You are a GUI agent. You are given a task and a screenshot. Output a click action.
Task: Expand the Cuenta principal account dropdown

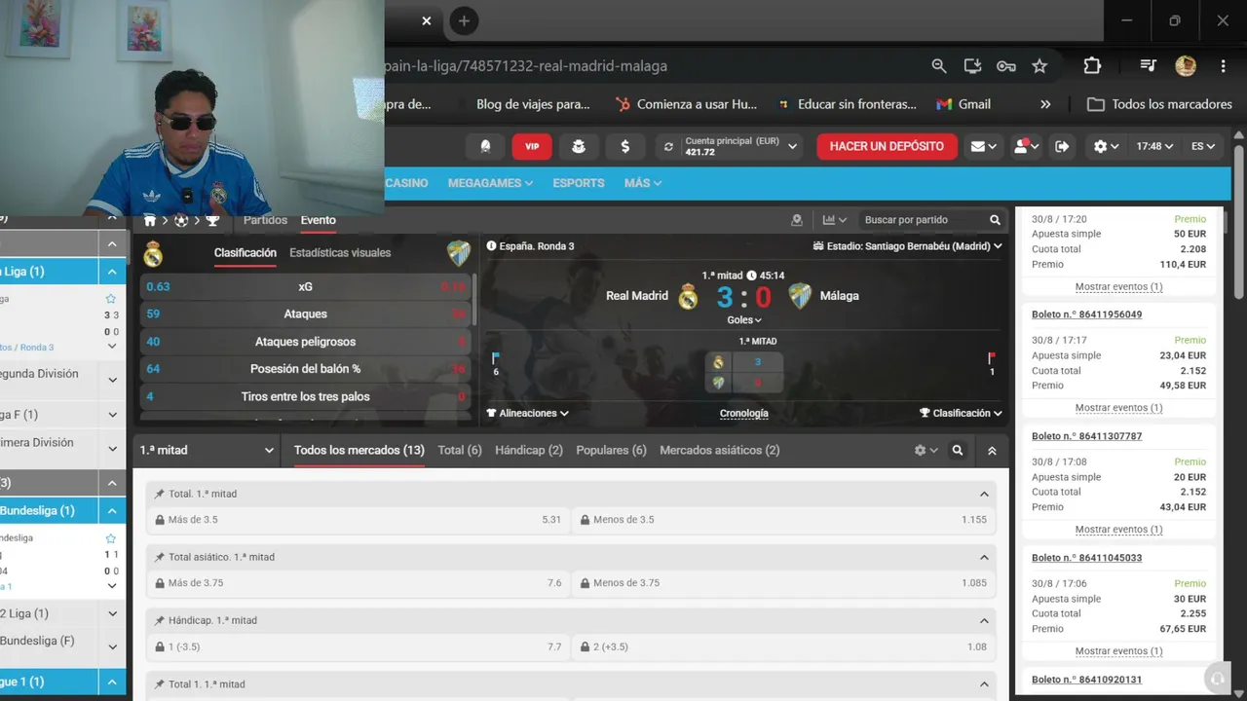click(793, 147)
